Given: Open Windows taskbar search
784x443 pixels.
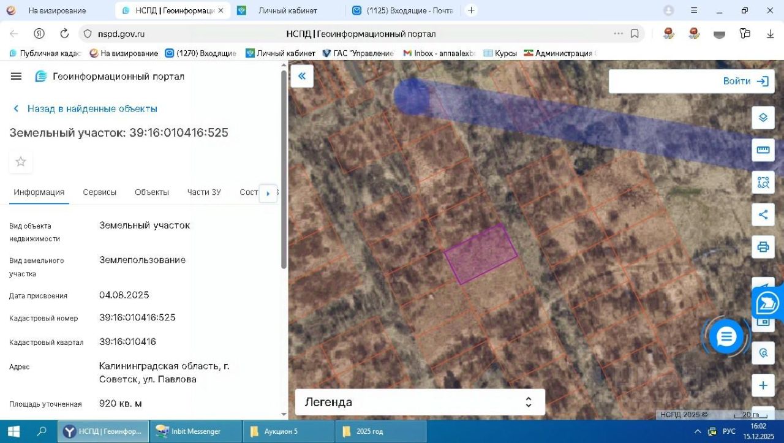Looking at the screenshot, I should [42, 431].
